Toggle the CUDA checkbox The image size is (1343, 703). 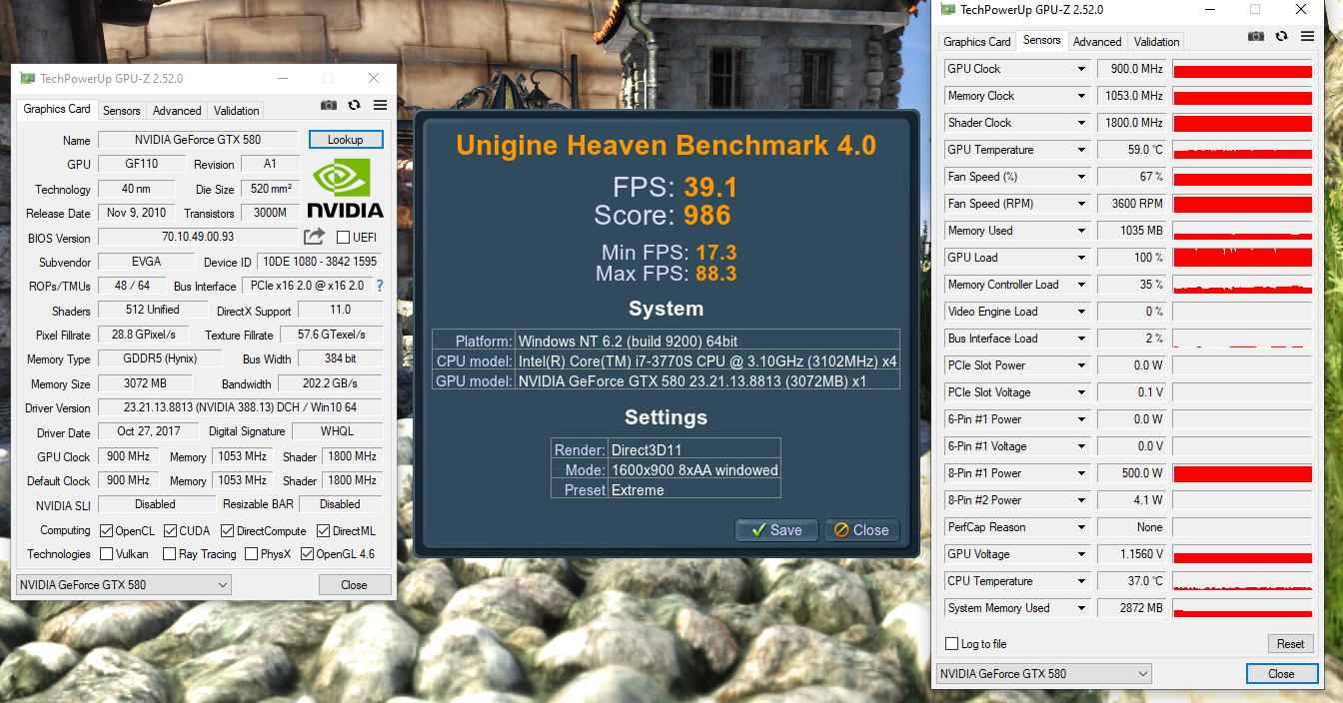[170, 530]
